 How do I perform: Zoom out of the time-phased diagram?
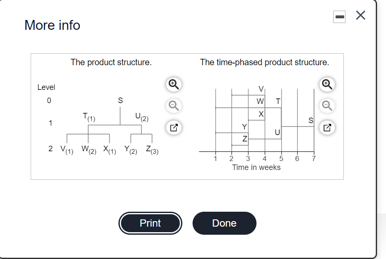coord(327,106)
